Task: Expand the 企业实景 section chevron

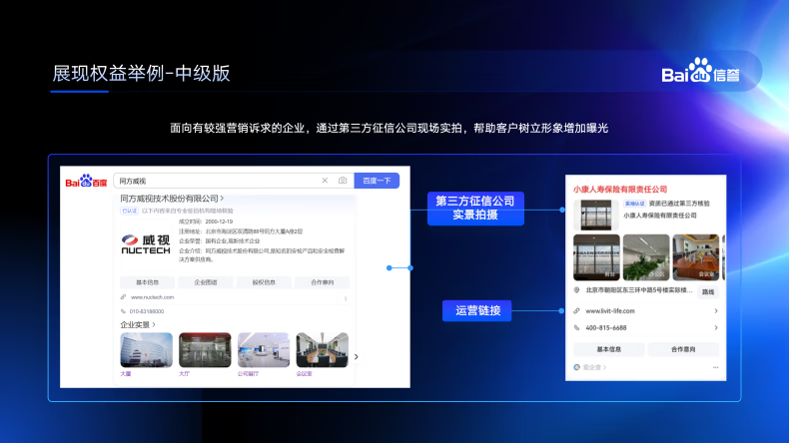Action: click(x=155, y=324)
